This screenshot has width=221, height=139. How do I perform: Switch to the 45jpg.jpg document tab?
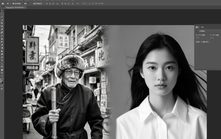click(14, 7)
